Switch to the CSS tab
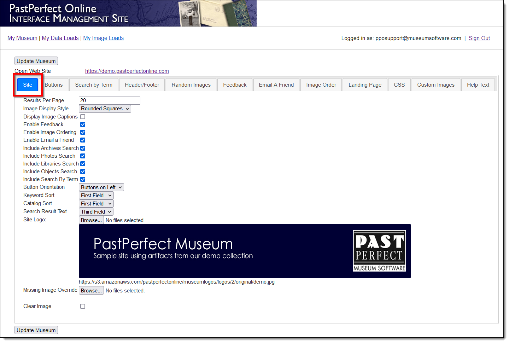This screenshot has height=343, width=509. pos(399,85)
